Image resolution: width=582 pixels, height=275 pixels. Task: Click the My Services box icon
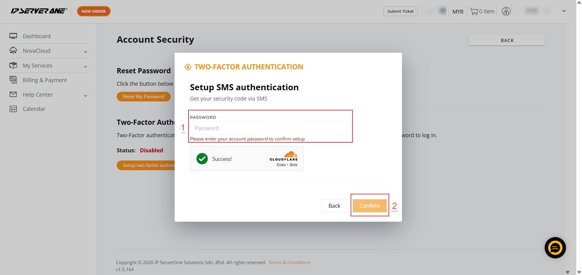tap(13, 65)
